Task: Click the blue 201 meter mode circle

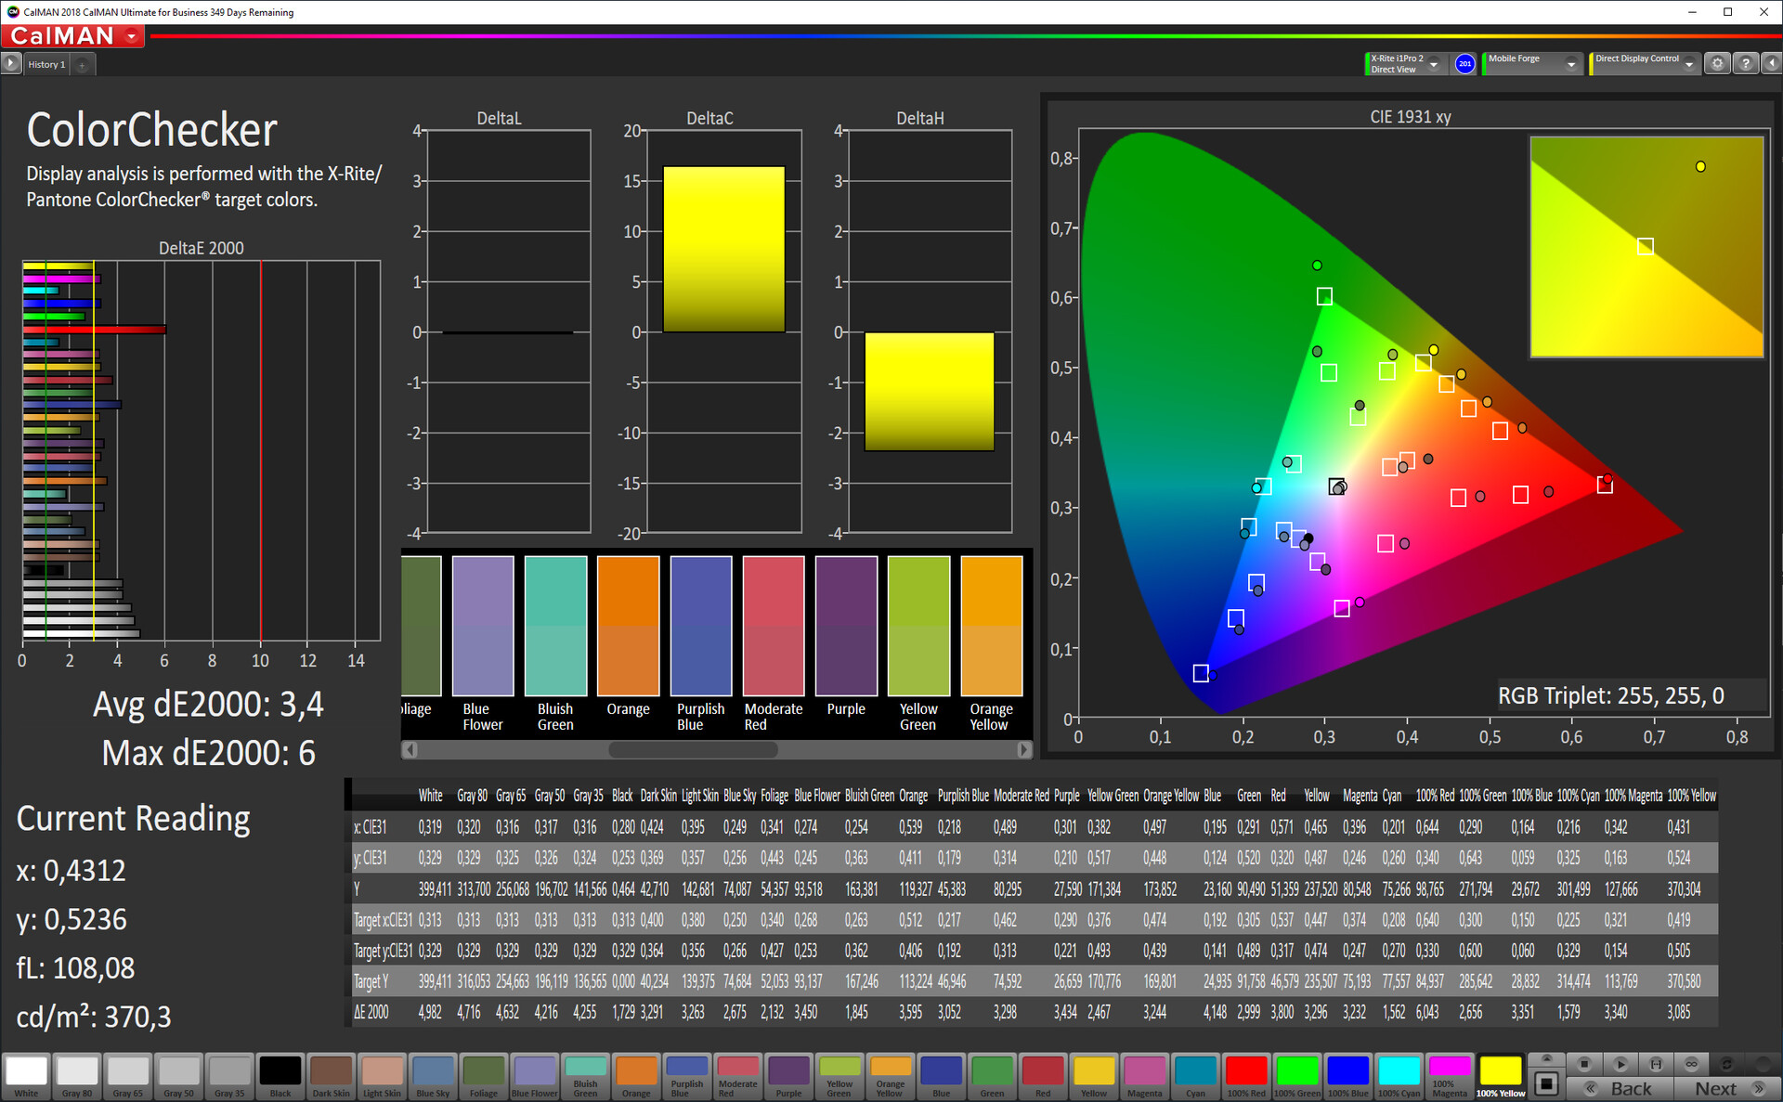Action: coord(1464,63)
